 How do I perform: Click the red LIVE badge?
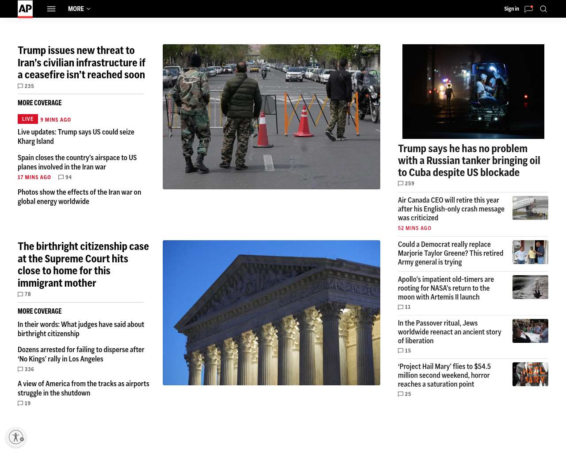[27, 119]
